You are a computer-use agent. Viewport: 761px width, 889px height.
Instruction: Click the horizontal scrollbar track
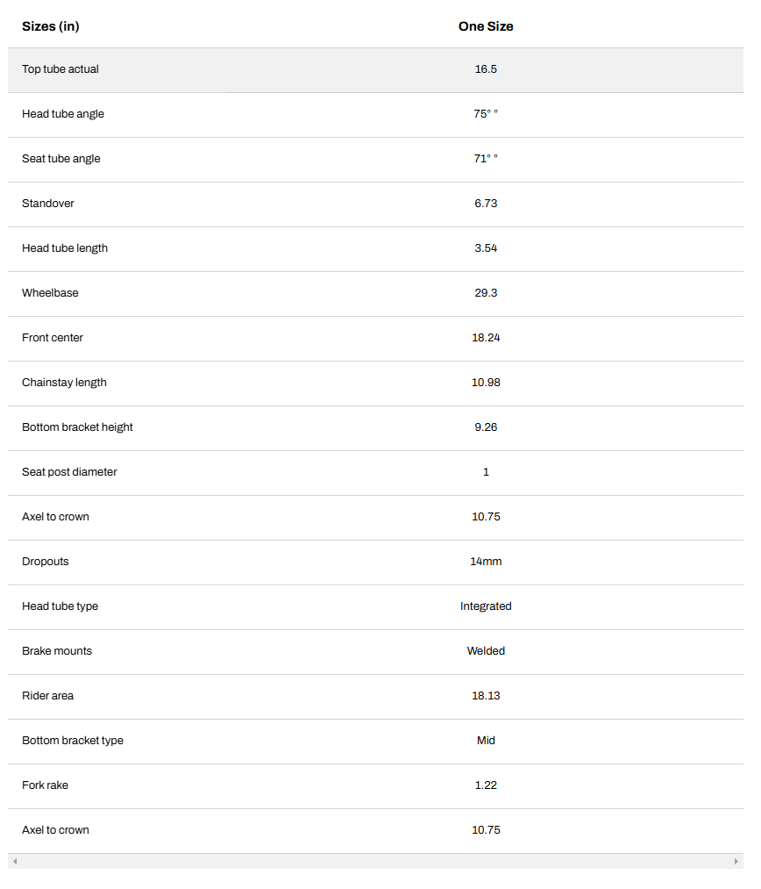tap(375, 862)
